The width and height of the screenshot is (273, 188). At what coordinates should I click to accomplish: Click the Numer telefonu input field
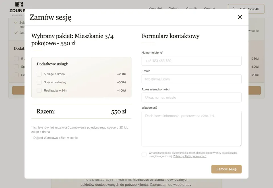[191, 61]
